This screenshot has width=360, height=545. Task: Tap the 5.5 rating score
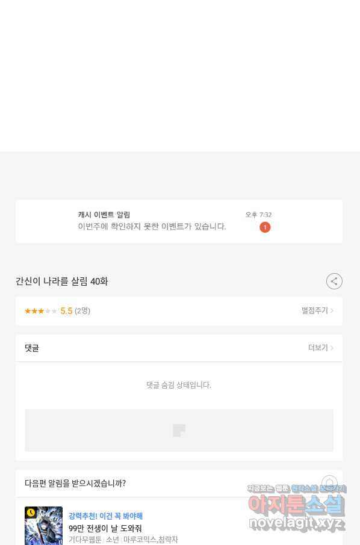[66, 311]
